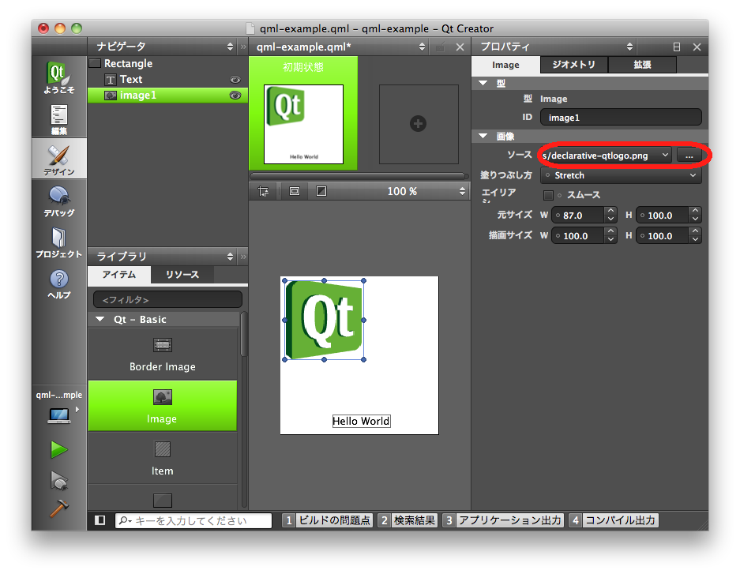Open the Help (ヘルプ) mode

pos(59,283)
